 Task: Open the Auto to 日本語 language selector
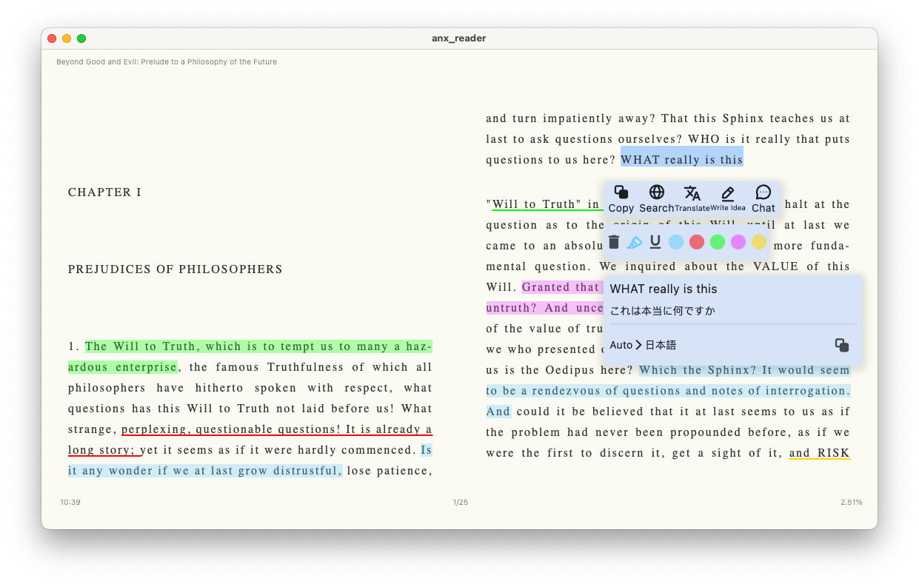pos(642,344)
